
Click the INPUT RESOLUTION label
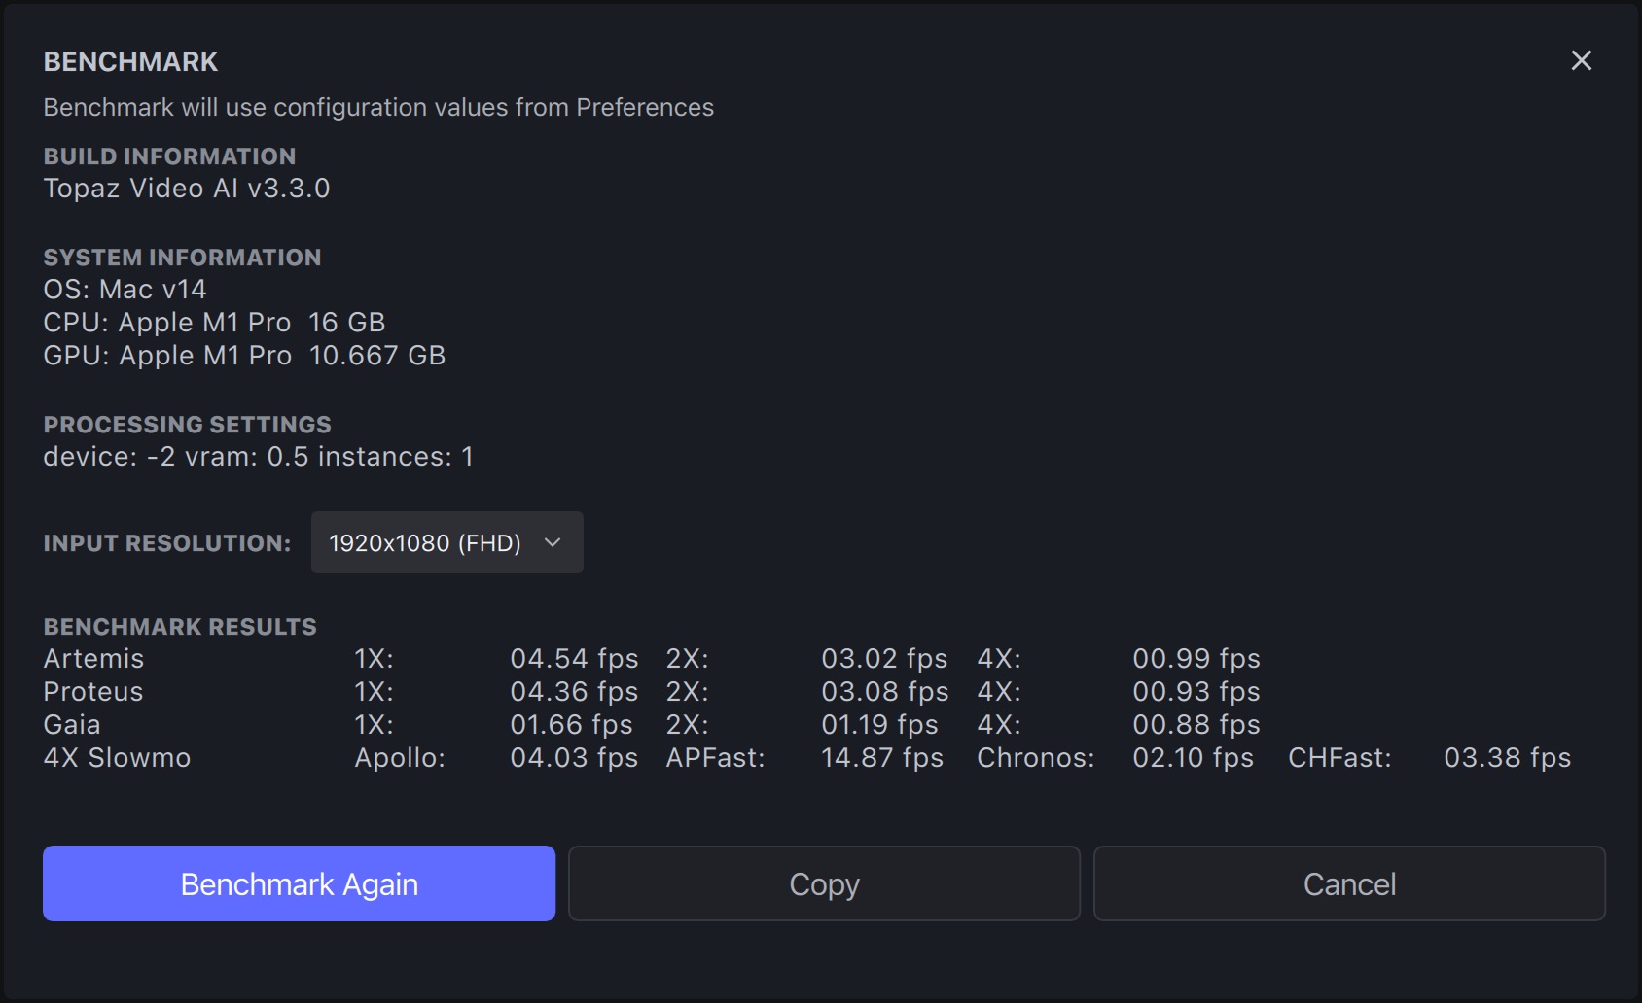click(x=167, y=543)
